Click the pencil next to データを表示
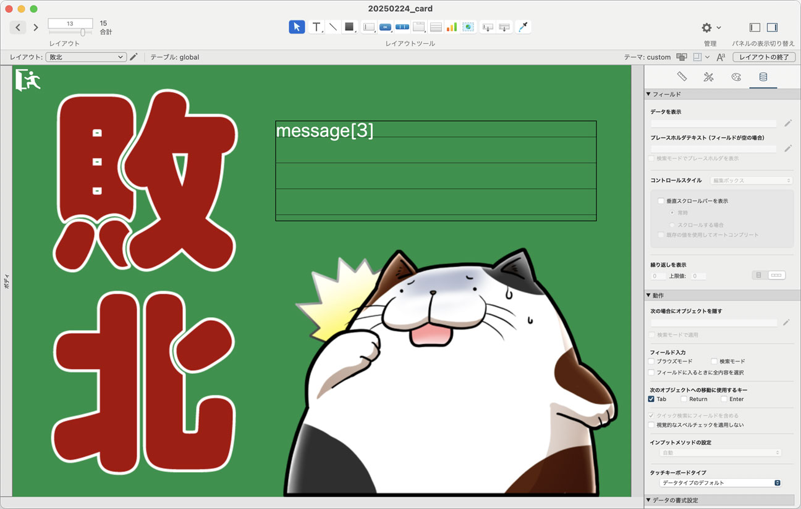Image resolution: width=801 pixels, height=509 pixels. click(788, 123)
